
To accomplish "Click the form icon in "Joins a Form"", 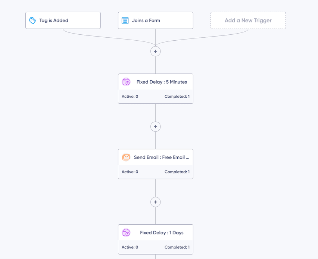I will pos(125,20).
